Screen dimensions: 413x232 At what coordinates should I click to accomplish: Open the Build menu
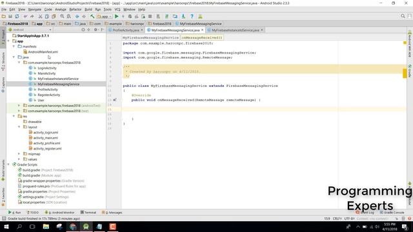tap(88, 10)
